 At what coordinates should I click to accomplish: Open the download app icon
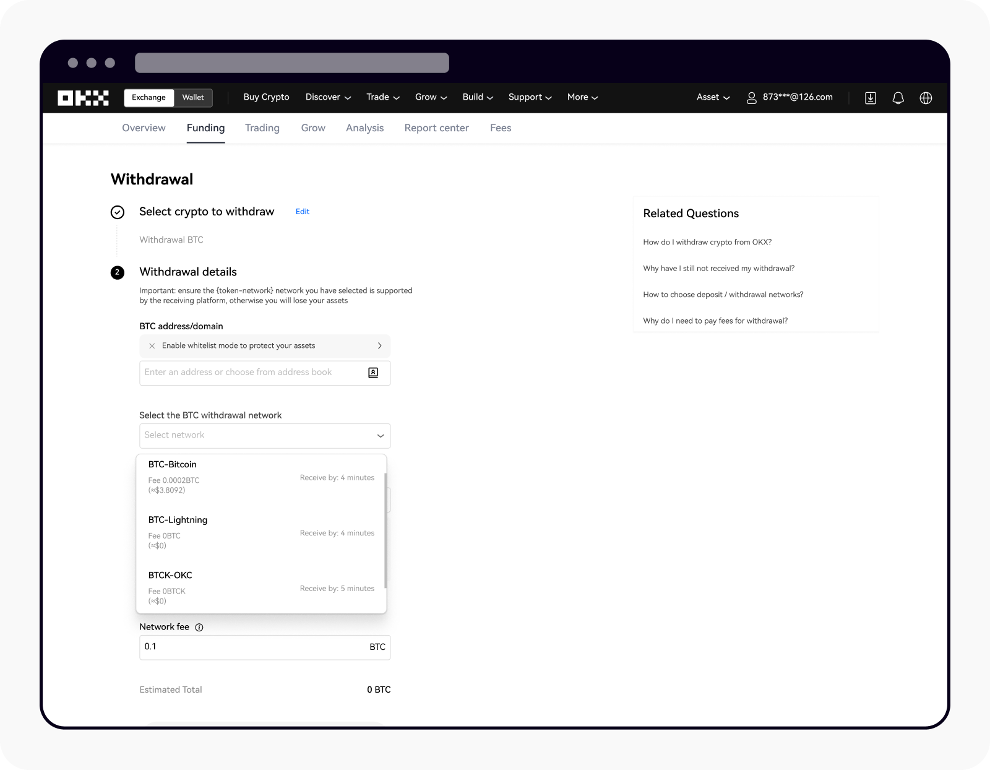click(x=871, y=98)
